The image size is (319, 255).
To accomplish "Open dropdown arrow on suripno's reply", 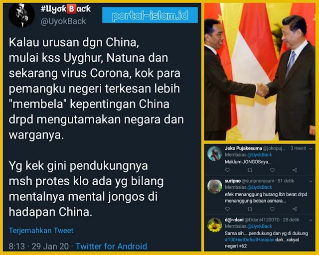I will pyautogui.click(x=311, y=181).
